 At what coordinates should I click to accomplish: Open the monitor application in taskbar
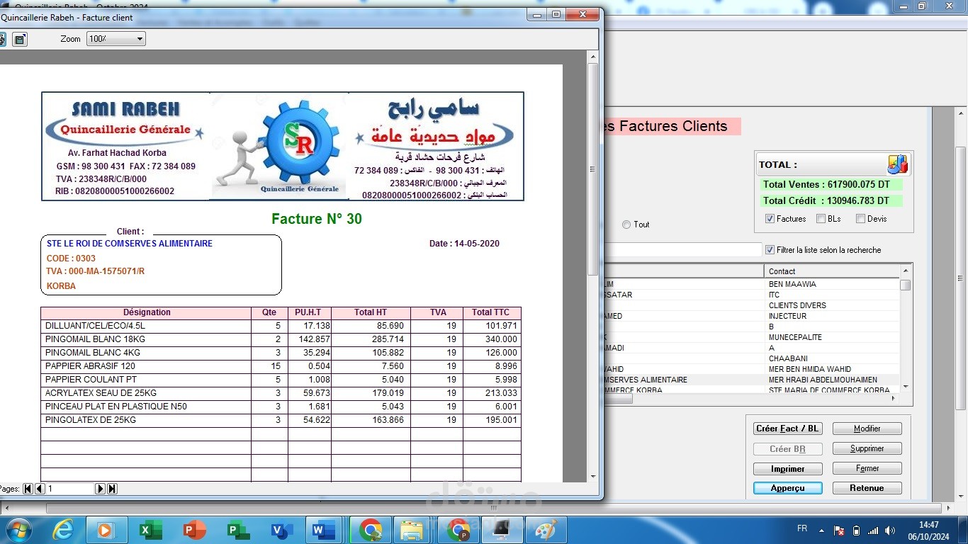pos(502,530)
